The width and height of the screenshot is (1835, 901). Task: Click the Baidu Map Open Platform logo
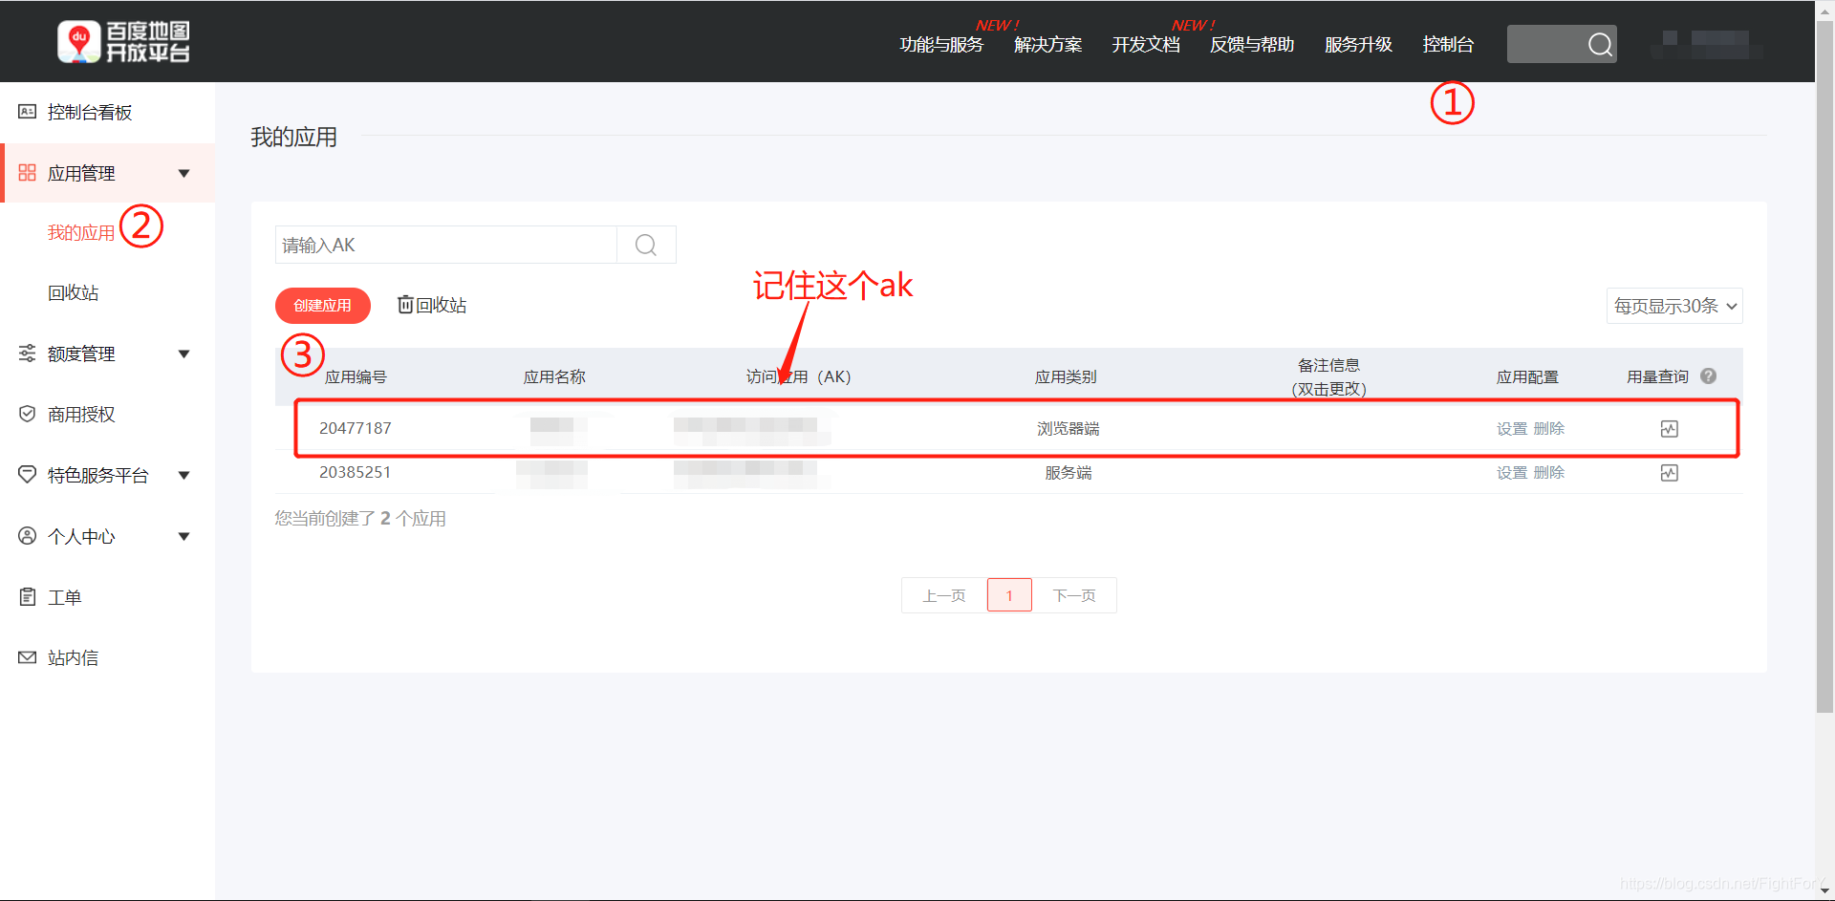tap(123, 42)
